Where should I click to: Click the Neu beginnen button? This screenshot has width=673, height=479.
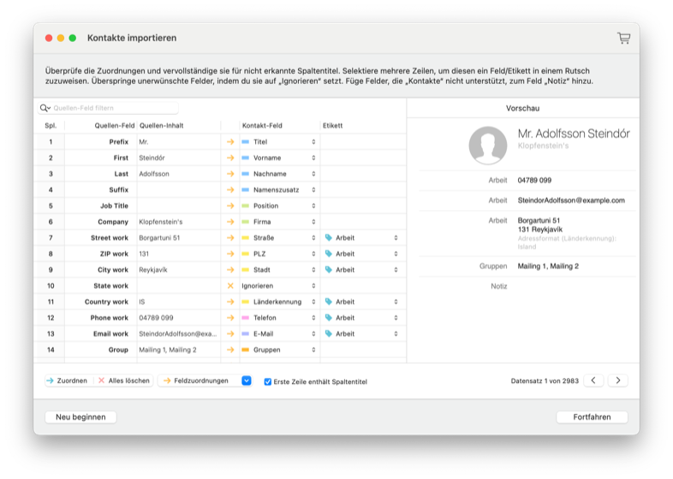point(80,417)
